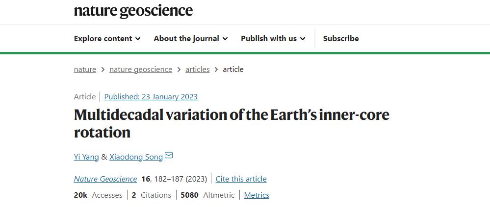The image size is (490, 207).
Task: Click the article title heading
Action: tap(232, 123)
